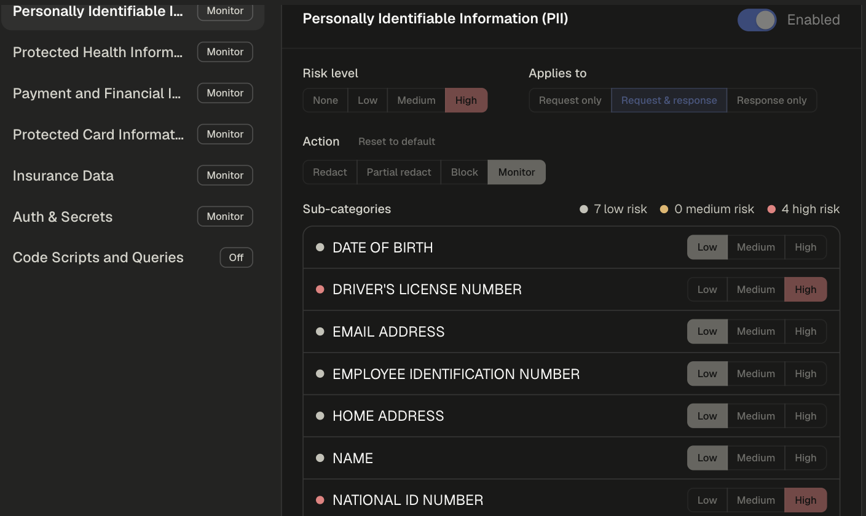Click Monitor badge for Auth & Secrets
The width and height of the screenshot is (866, 516).
(x=225, y=216)
